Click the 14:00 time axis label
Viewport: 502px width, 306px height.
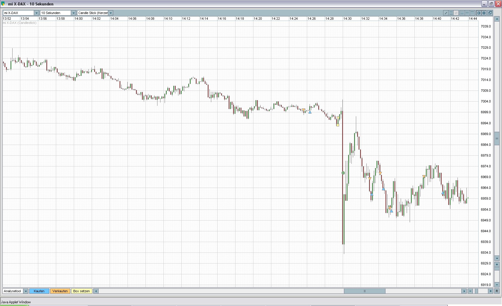click(79, 19)
